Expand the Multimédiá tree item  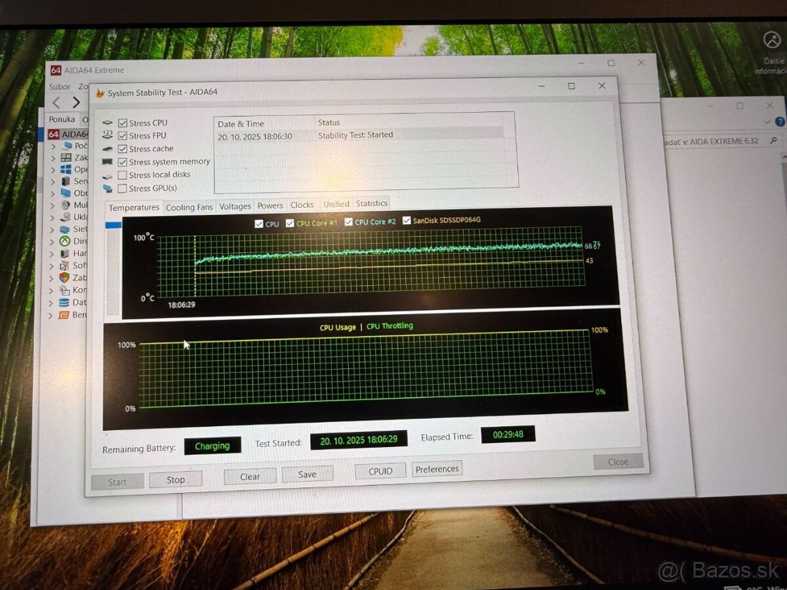click(52, 205)
